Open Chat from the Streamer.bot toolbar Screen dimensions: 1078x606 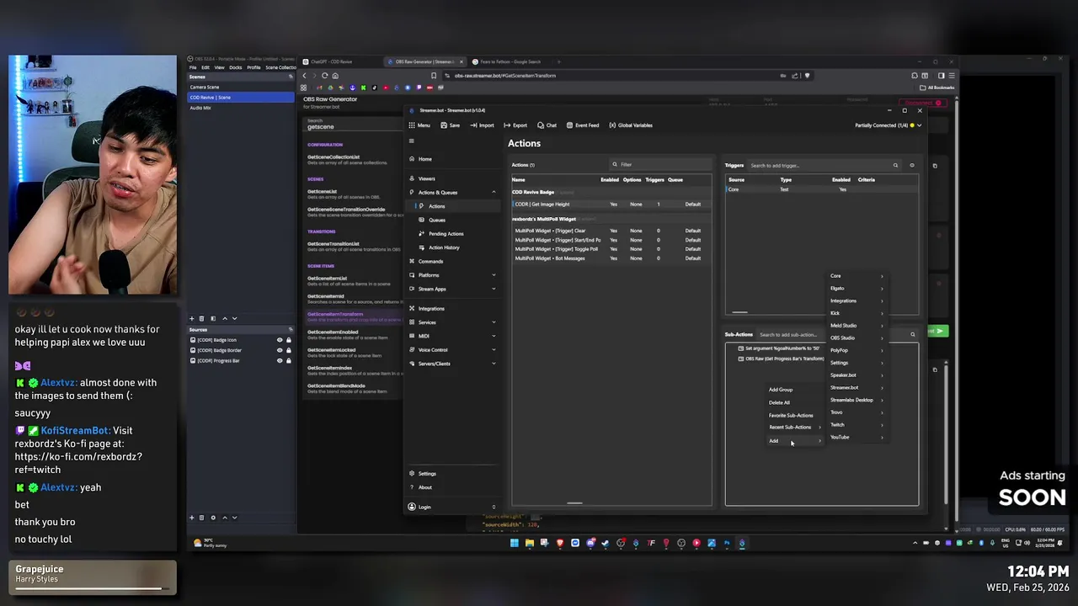[x=547, y=125]
